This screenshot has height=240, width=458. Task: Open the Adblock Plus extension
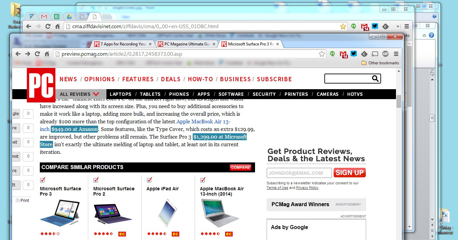coord(385,54)
